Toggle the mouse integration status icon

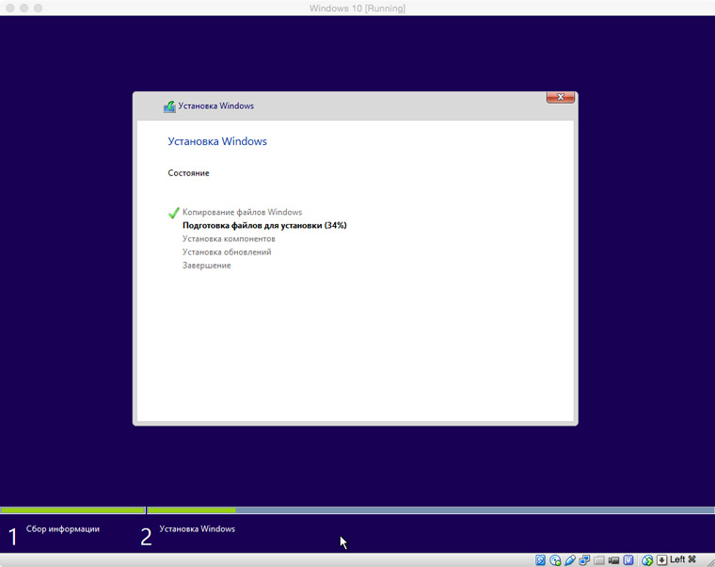pyautogui.click(x=647, y=559)
